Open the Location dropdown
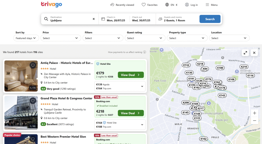The height and width of the screenshot is (144, 262). pyautogui.click(x=229, y=38)
